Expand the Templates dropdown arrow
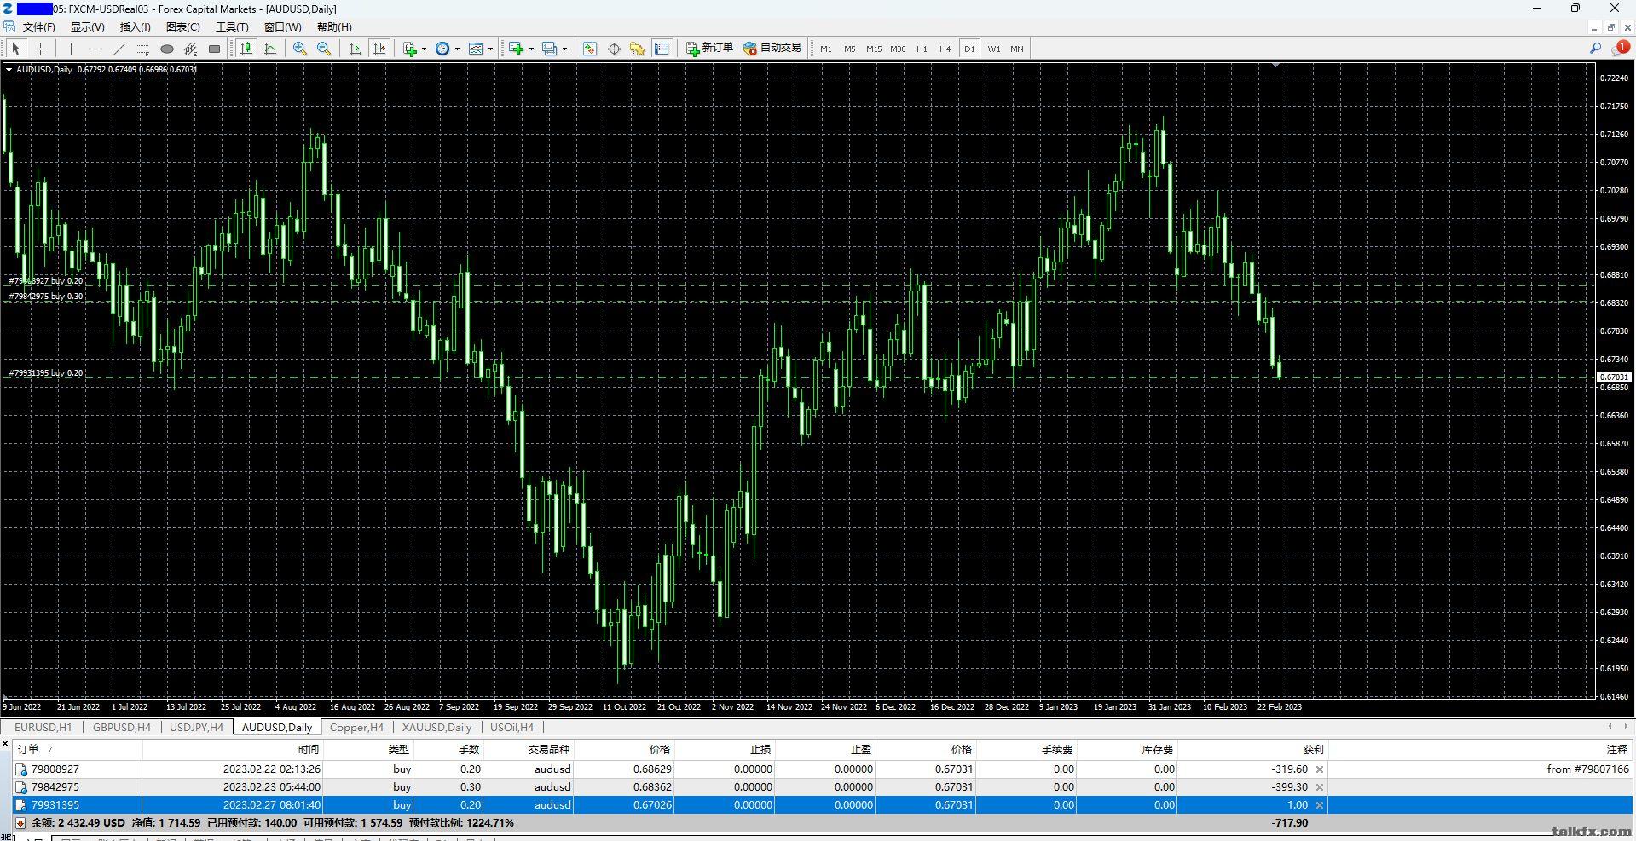Image resolution: width=1636 pixels, height=841 pixels. point(490,49)
